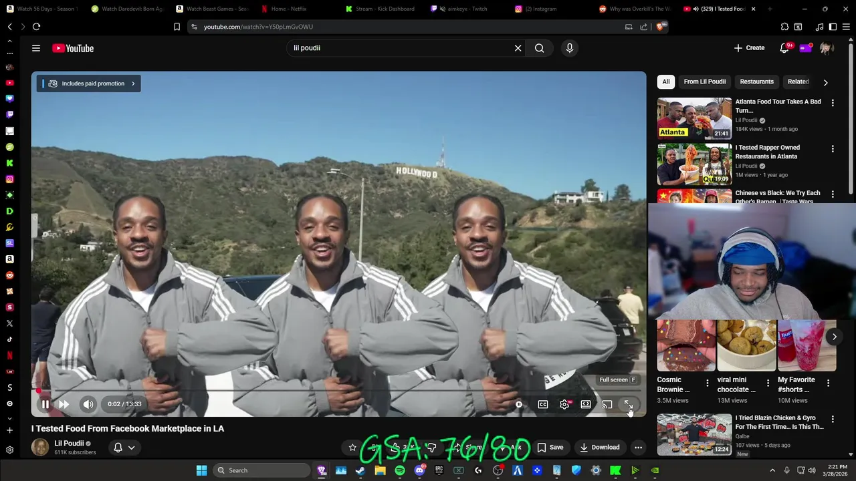Open options for Atlanta Food Tour video
This screenshot has width=856, height=481.
coord(833,103)
